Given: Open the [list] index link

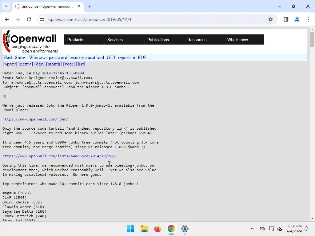Looking at the screenshot, I should tap(81, 64).
